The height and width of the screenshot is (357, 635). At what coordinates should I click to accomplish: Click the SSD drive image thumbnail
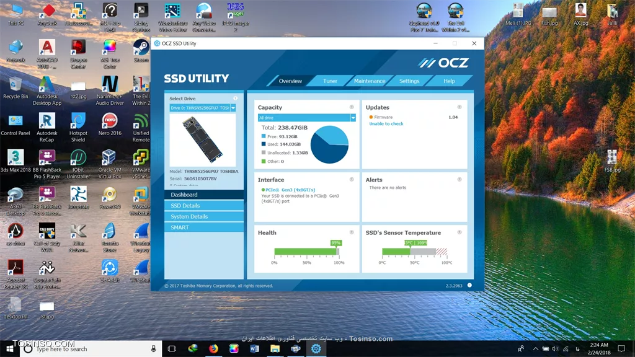[x=203, y=139]
